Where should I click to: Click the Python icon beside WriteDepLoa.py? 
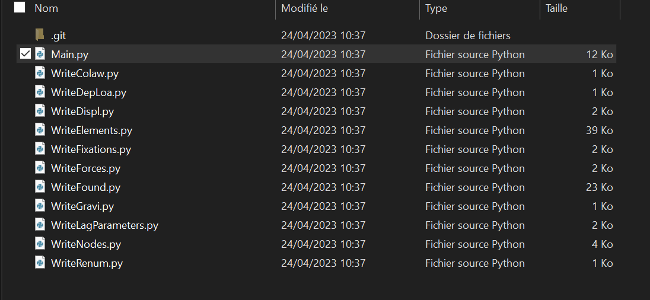(40, 92)
